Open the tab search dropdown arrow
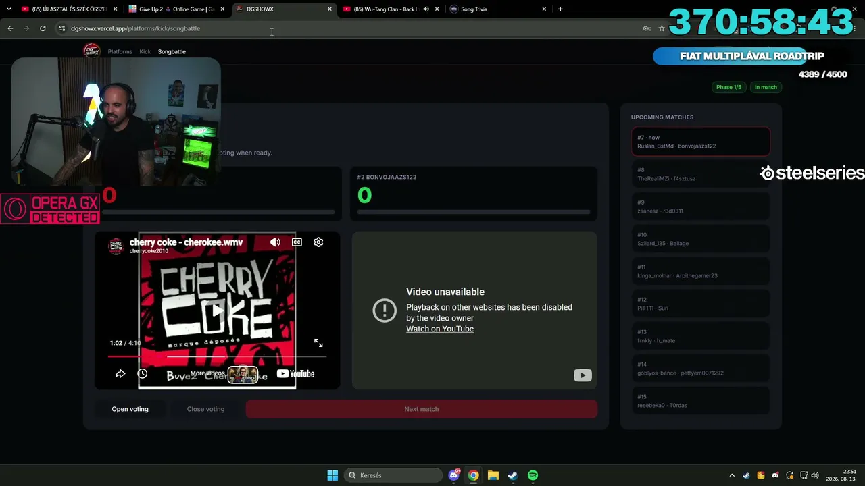 coord(9,9)
